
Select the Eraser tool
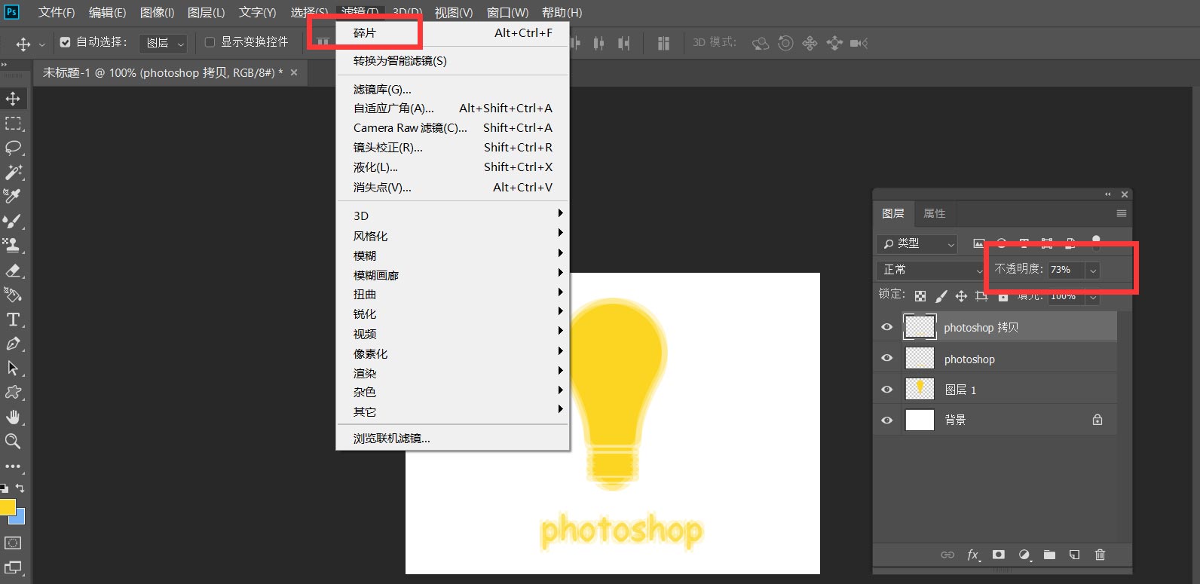pyautogui.click(x=13, y=270)
